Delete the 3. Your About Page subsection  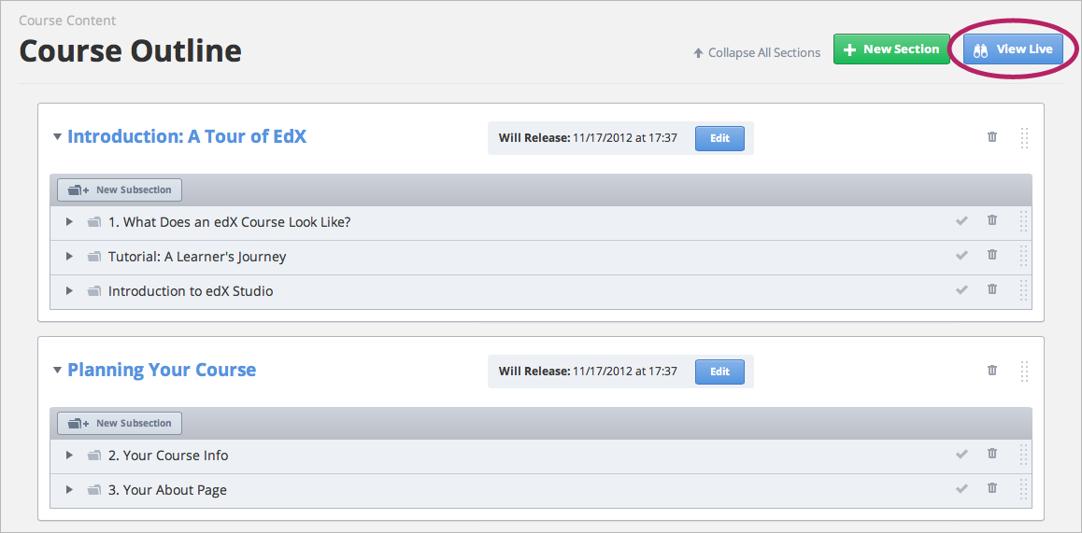coord(992,488)
